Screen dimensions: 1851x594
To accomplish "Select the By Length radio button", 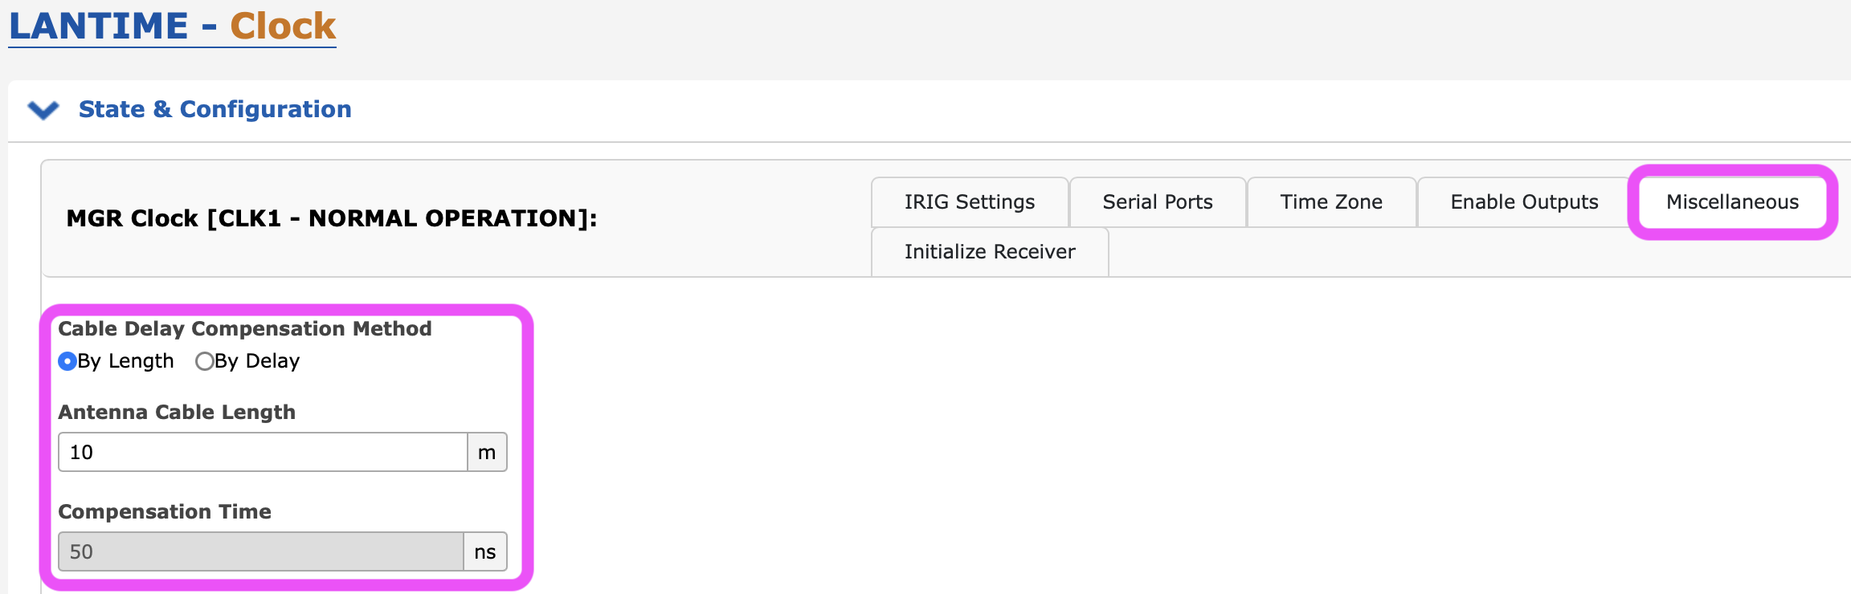I will 67,361.
